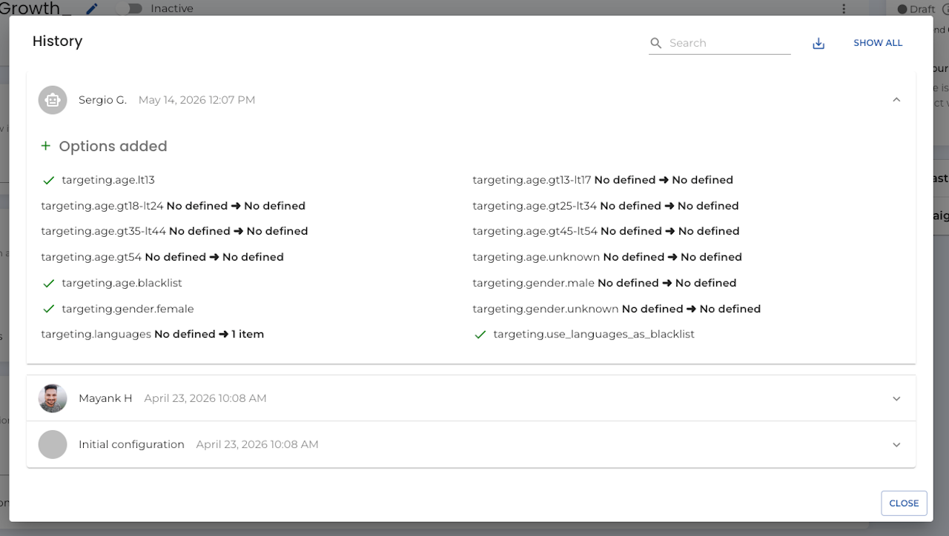Image resolution: width=949 pixels, height=536 pixels.
Task: Click the checkmark for targeting.age.blacklist
Action: pos(49,283)
